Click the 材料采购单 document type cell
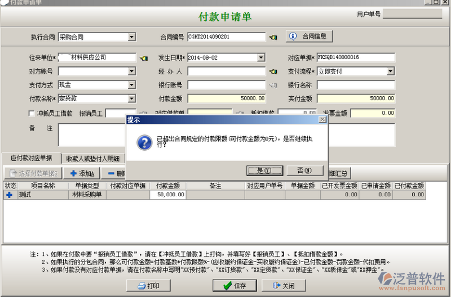Viewport: 451px width, 297px height. click(x=87, y=195)
